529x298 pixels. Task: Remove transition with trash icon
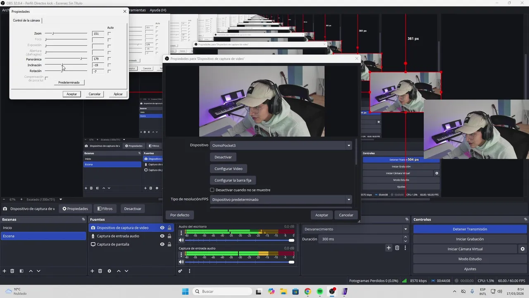(397, 248)
